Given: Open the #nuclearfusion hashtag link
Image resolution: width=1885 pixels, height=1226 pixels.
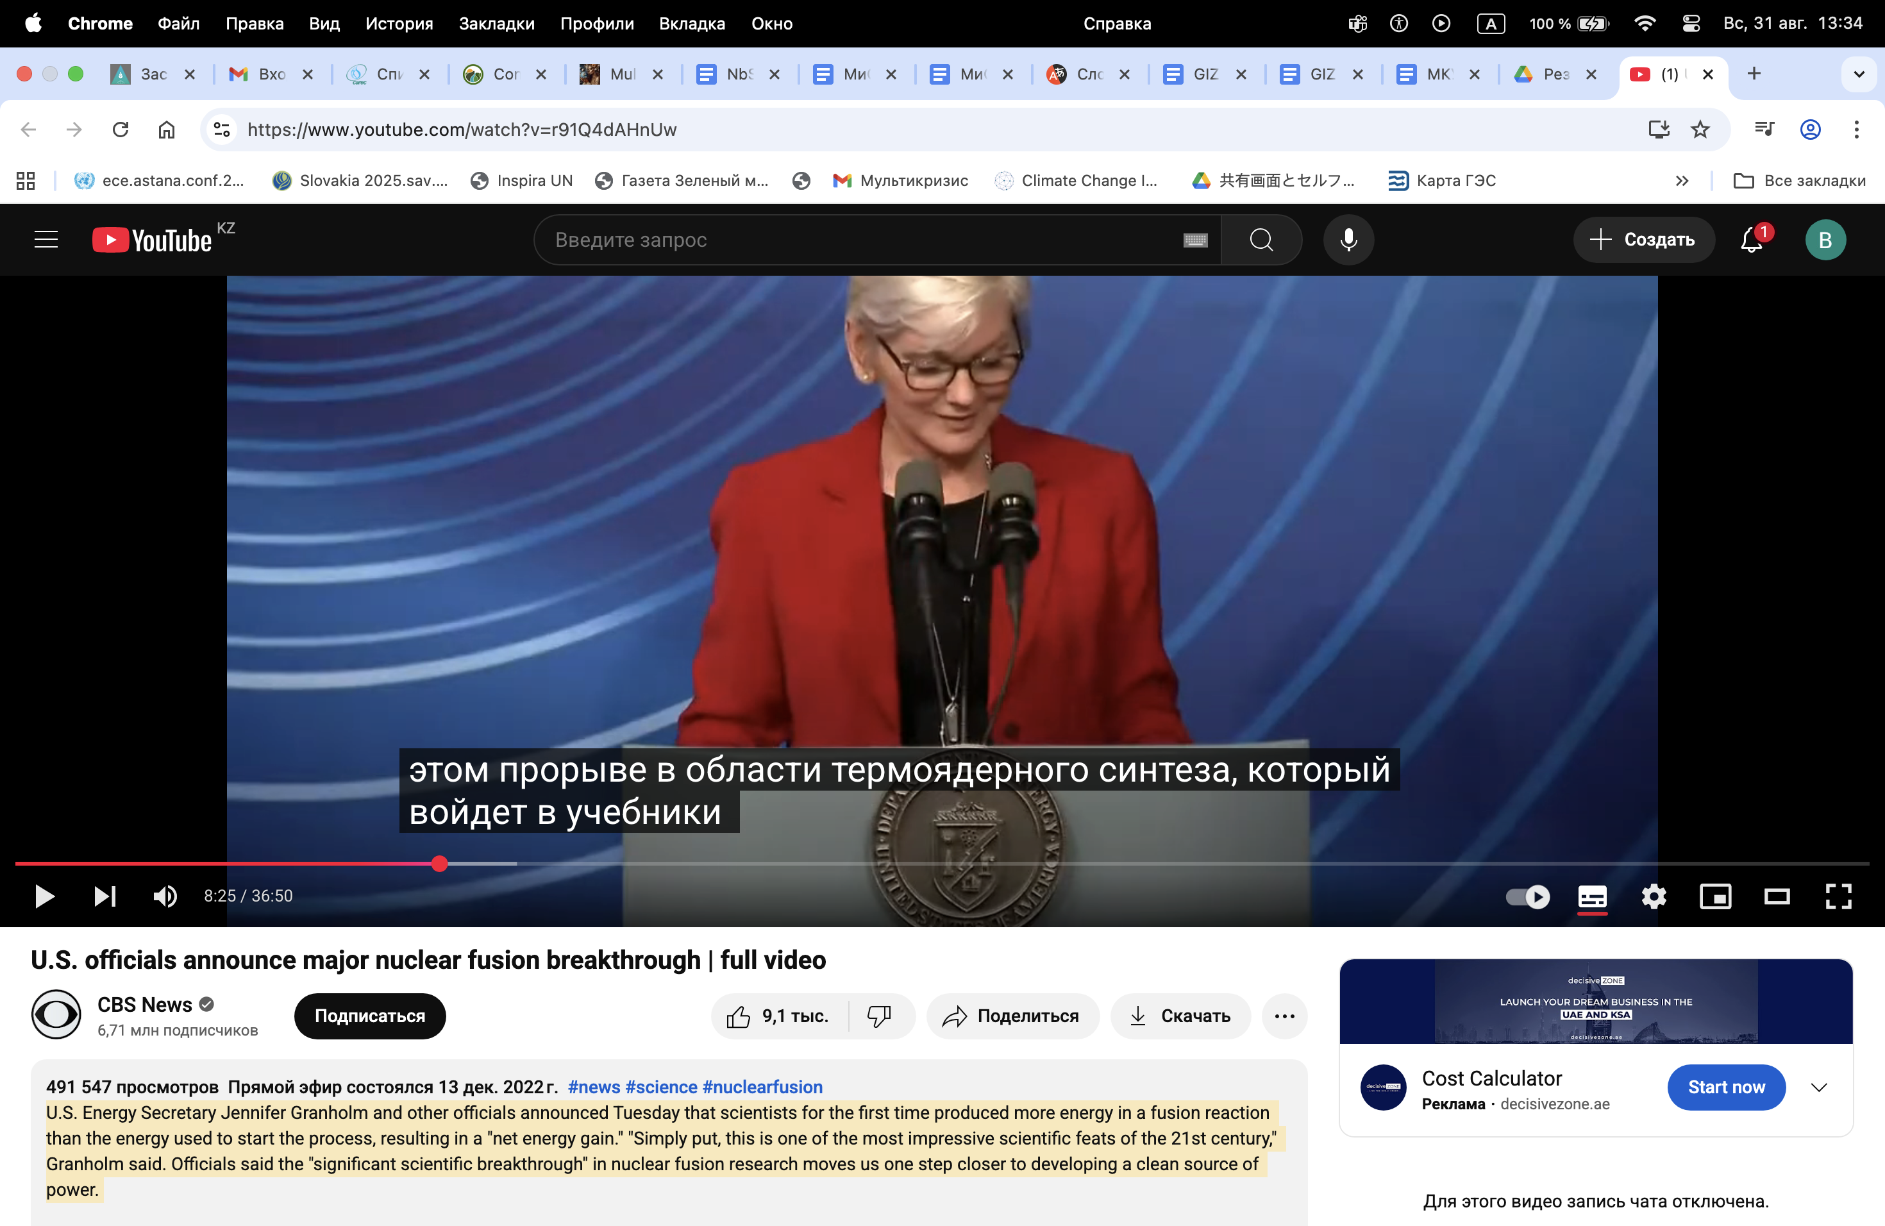Looking at the screenshot, I should [x=762, y=1087].
